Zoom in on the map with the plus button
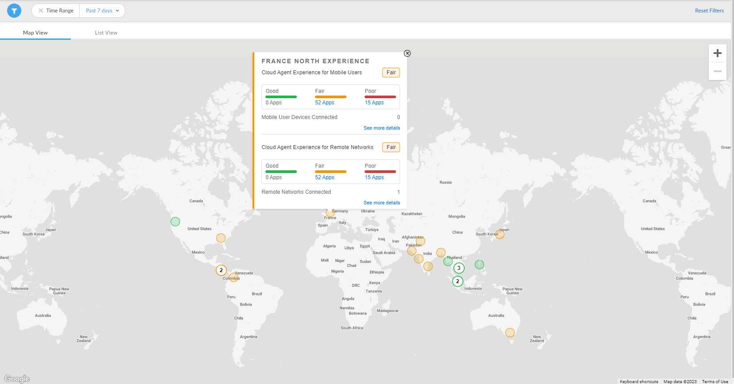 pyautogui.click(x=717, y=54)
